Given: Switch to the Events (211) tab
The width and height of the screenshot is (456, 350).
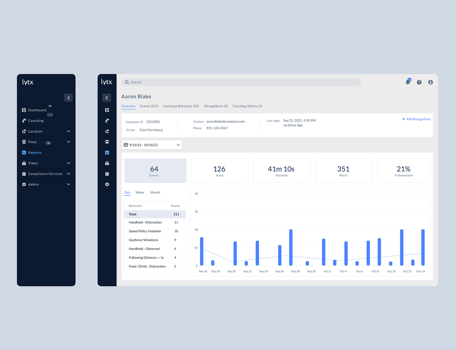Looking at the screenshot, I should click(149, 106).
